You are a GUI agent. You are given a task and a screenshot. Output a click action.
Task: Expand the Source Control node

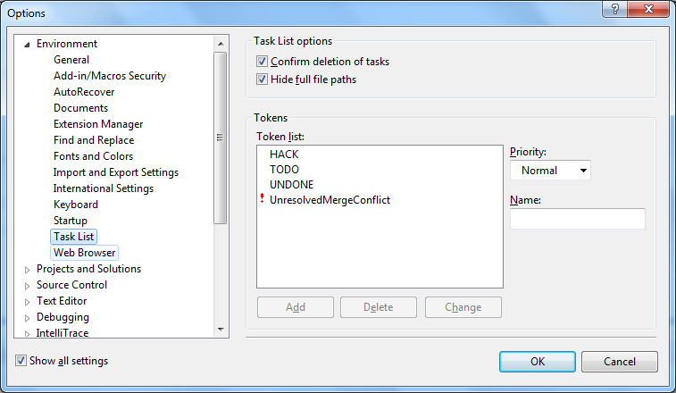[27, 286]
